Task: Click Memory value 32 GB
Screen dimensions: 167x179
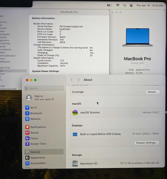Action: 139,73
